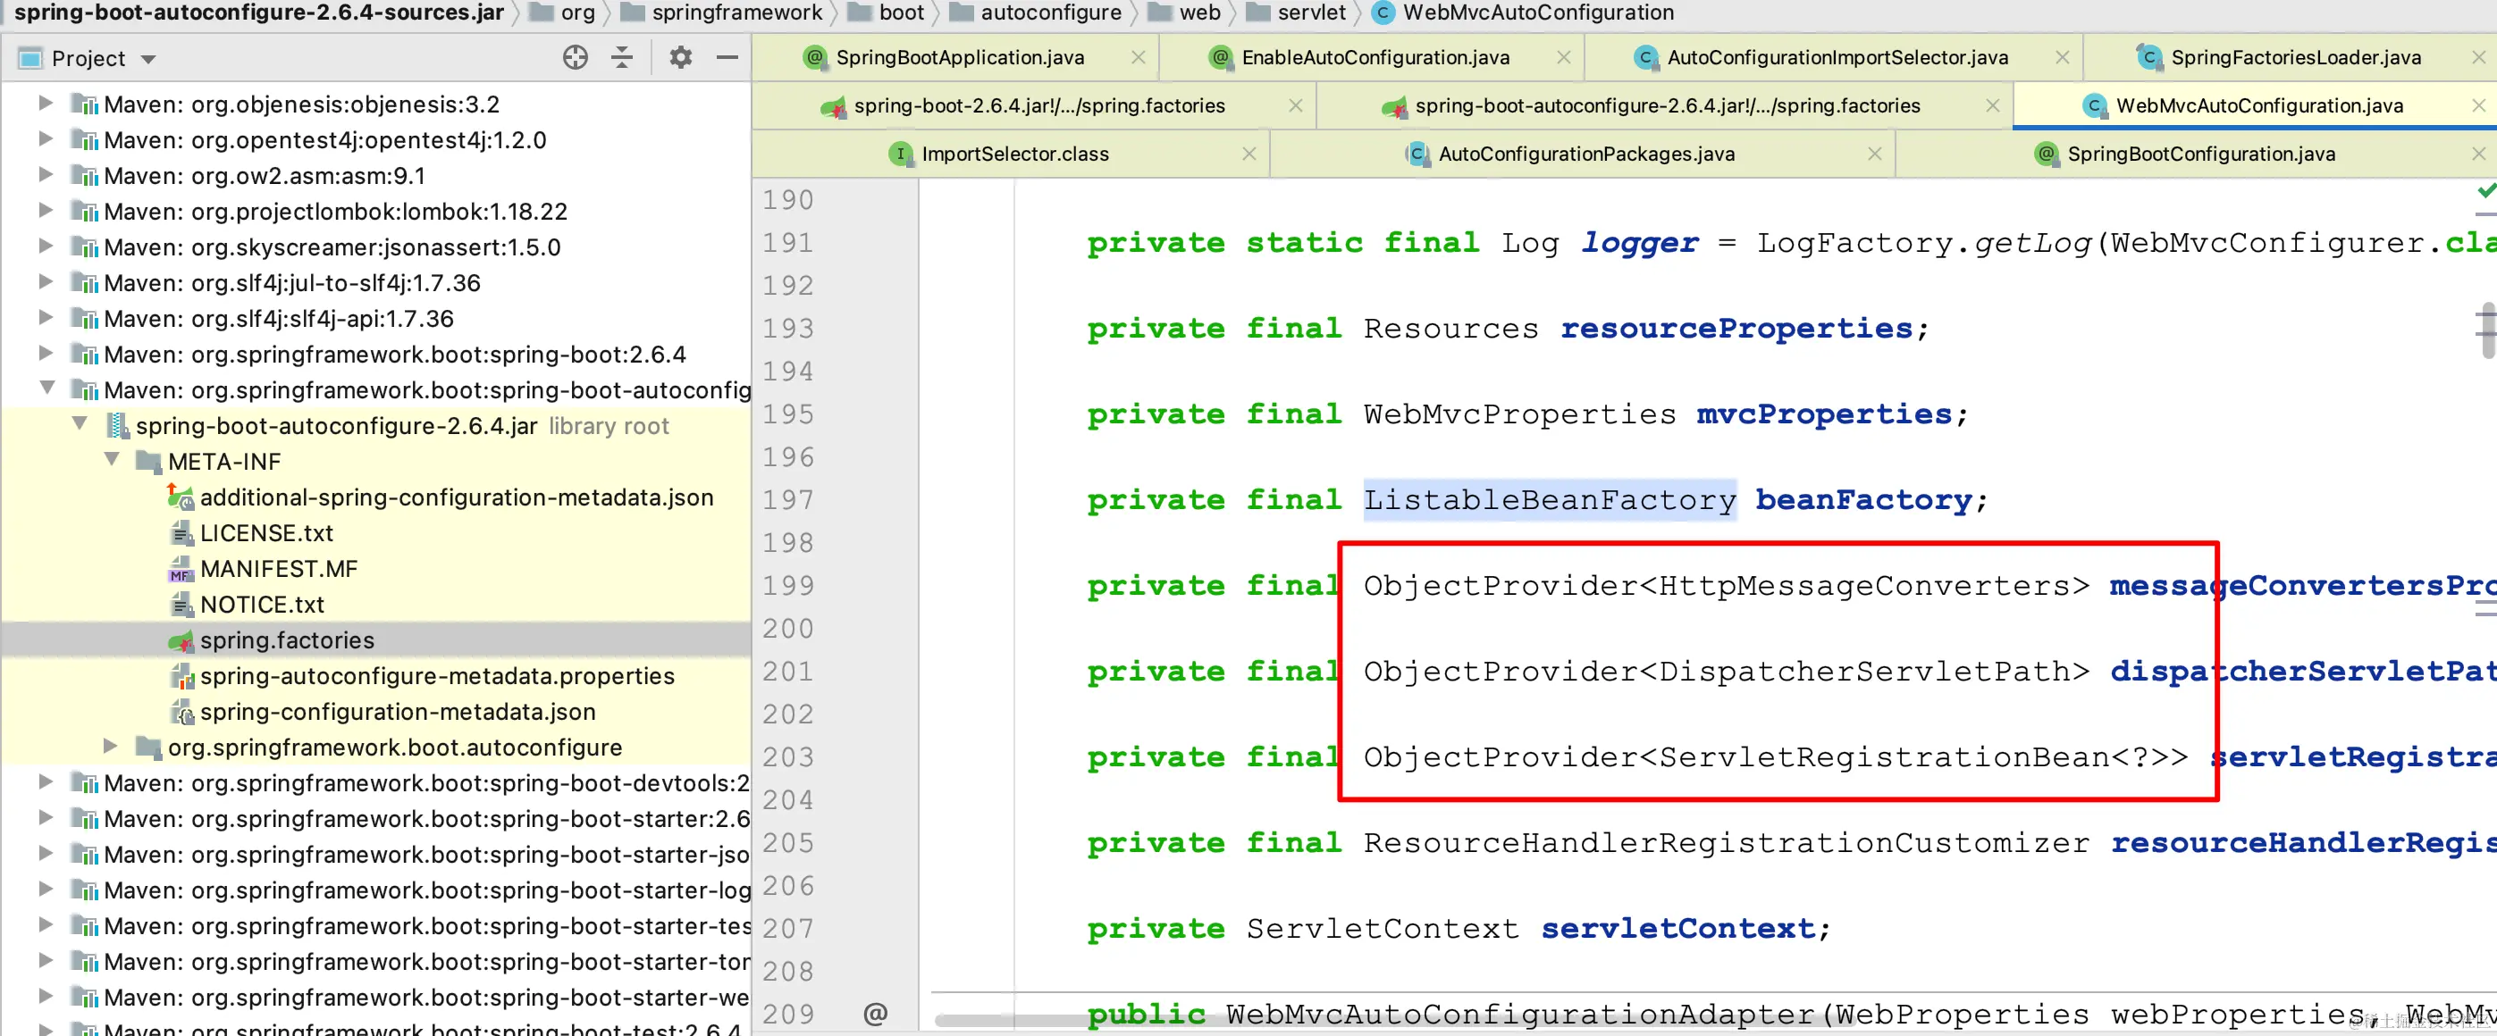The height and width of the screenshot is (1036, 2497).
Task: Select MANIFEST.MF file in tree
Action: (278, 569)
